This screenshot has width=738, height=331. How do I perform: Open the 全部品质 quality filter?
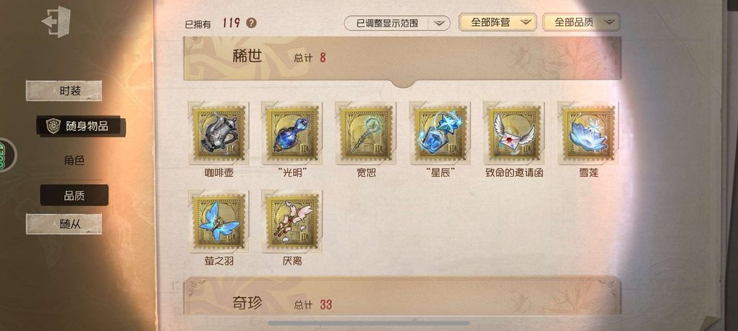coord(582,22)
